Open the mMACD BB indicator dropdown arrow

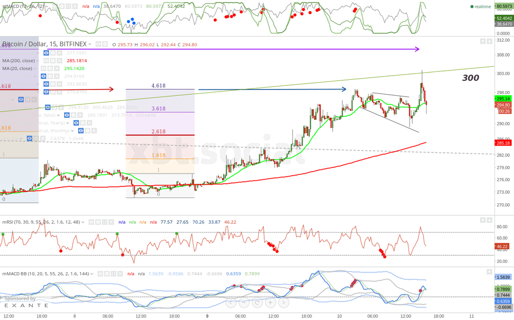pos(92,274)
